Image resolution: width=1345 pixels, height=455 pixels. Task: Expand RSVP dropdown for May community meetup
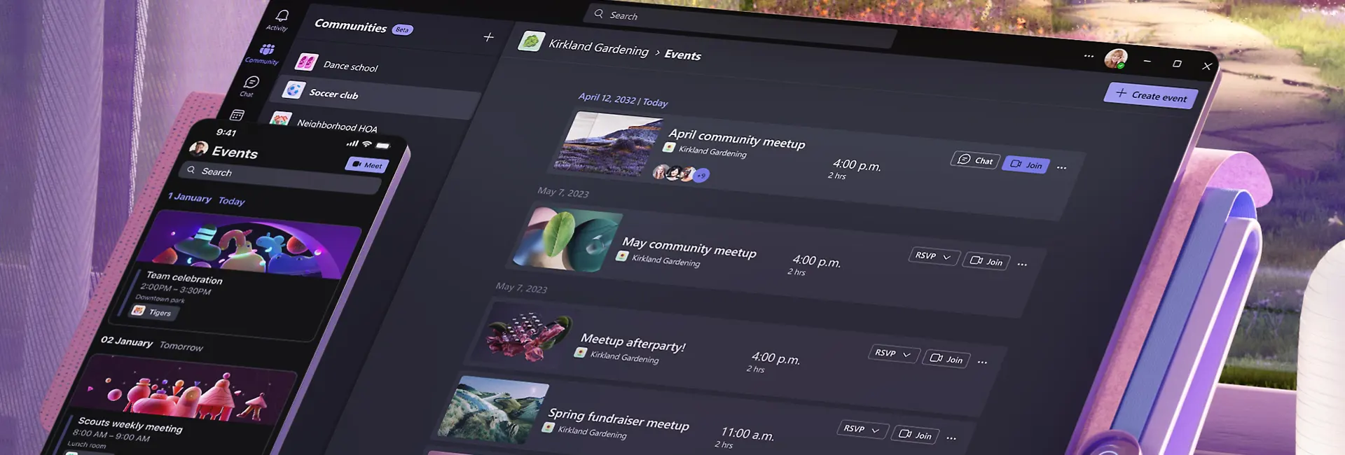click(x=934, y=256)
